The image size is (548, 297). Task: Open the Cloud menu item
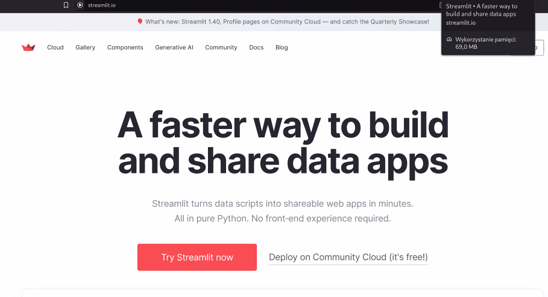(55, 48)
